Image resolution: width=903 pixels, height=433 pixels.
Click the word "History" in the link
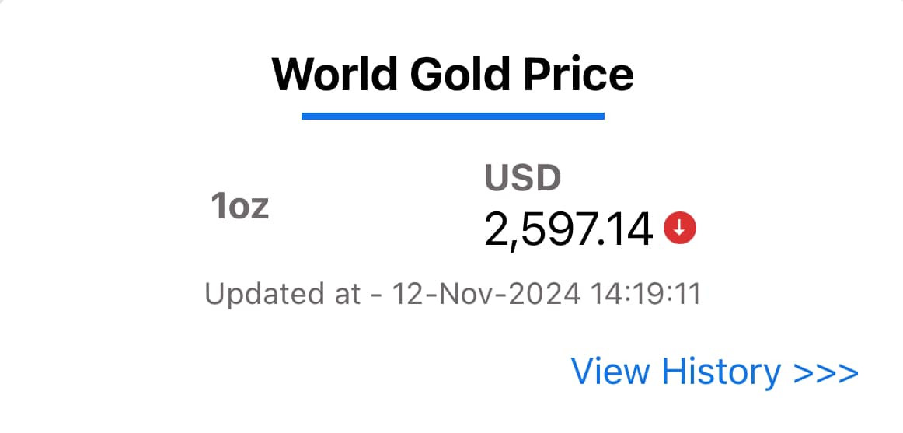[x=721, y=372]
